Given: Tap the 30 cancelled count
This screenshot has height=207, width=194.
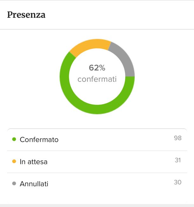Looking at the screenshot, I should (177, 182).
